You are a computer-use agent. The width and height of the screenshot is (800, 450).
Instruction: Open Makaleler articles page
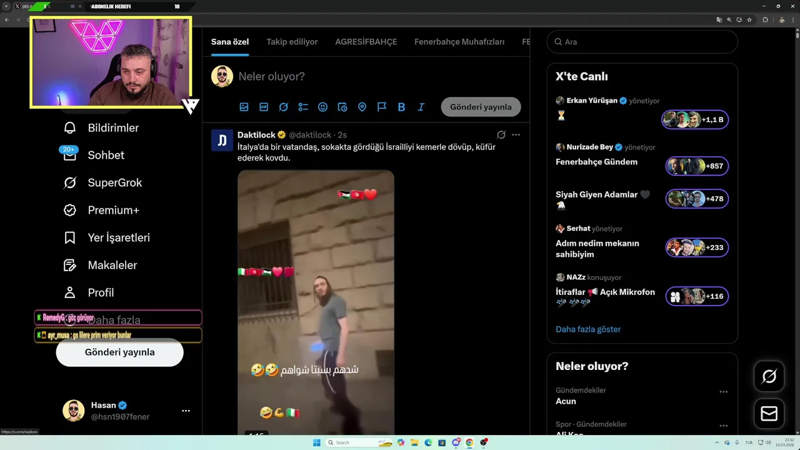click(100, 266)
